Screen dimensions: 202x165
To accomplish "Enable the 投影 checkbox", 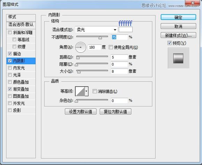I will pyautogui.click(x=10, y=110).
